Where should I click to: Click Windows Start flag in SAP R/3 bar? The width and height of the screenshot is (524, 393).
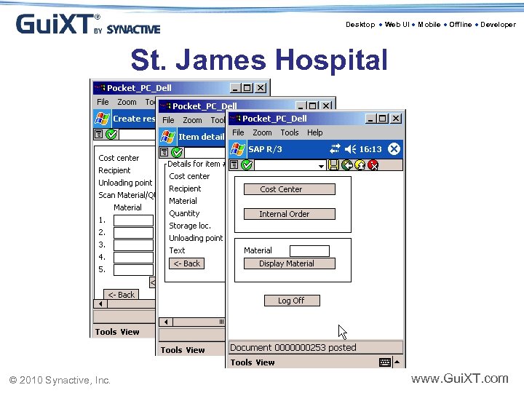[237, 149]
